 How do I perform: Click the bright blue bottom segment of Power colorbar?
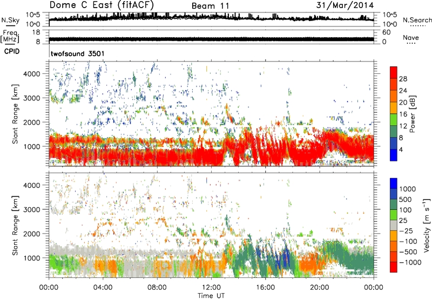[394, 155]
